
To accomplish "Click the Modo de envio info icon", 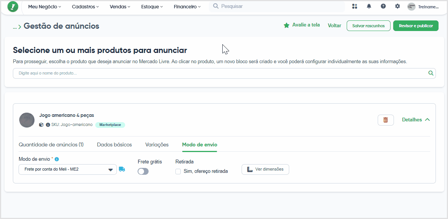I will 57,159.
